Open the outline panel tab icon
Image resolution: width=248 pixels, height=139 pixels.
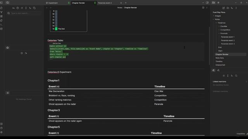pyautogui.click(x=8, y=93)
